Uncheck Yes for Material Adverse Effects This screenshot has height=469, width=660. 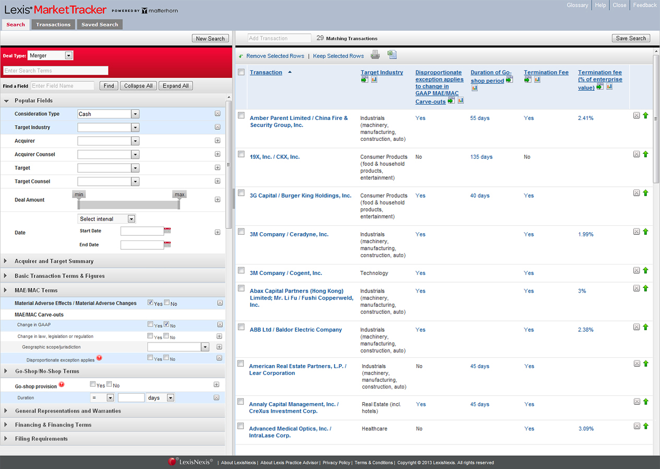(150, 303)
